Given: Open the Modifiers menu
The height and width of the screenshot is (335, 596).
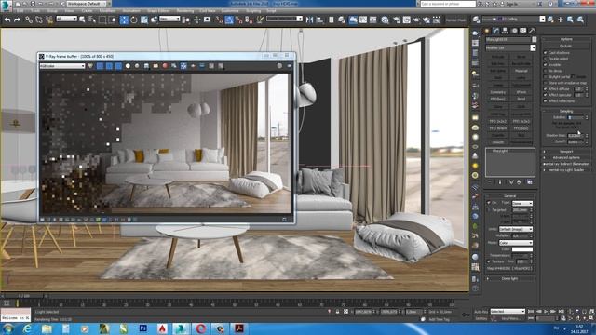Looking at the screenshot, I should [x=108, y=11].
